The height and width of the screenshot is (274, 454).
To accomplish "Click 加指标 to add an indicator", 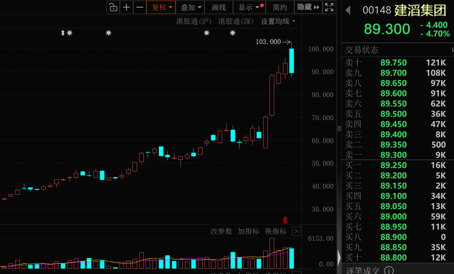I will click(248, 231).
